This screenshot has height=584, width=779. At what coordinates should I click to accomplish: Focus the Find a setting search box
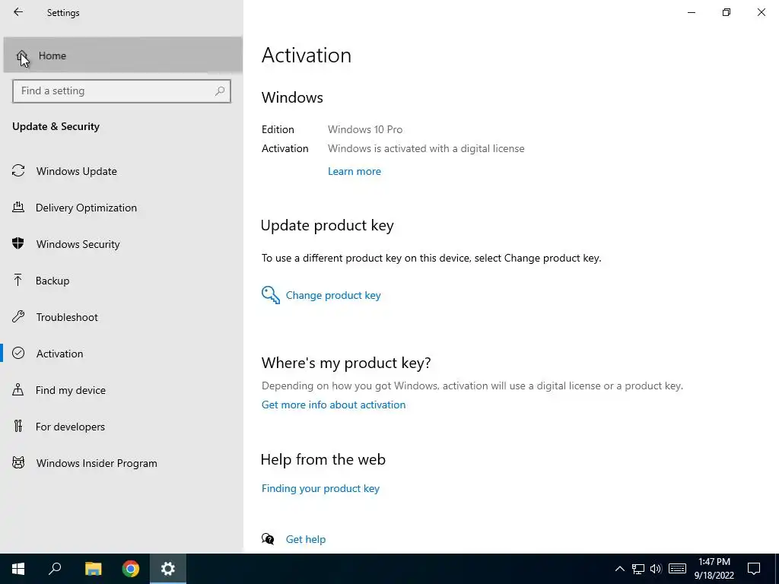[x=122, y=91]
